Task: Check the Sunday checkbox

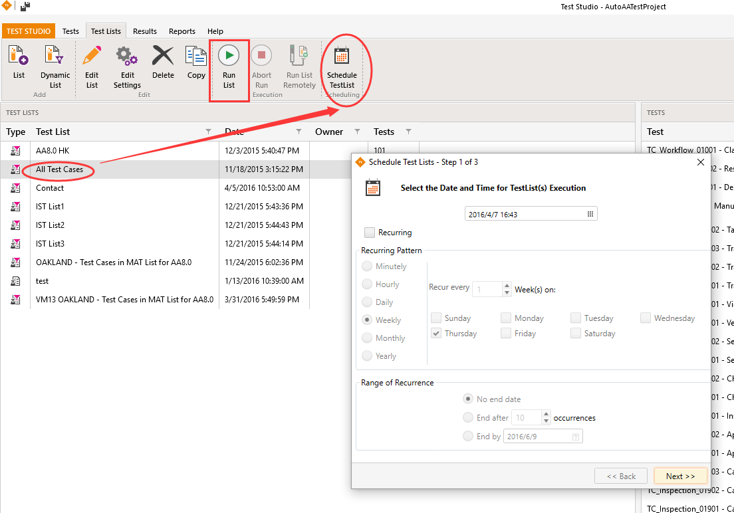Action: [x=436, y=318]
